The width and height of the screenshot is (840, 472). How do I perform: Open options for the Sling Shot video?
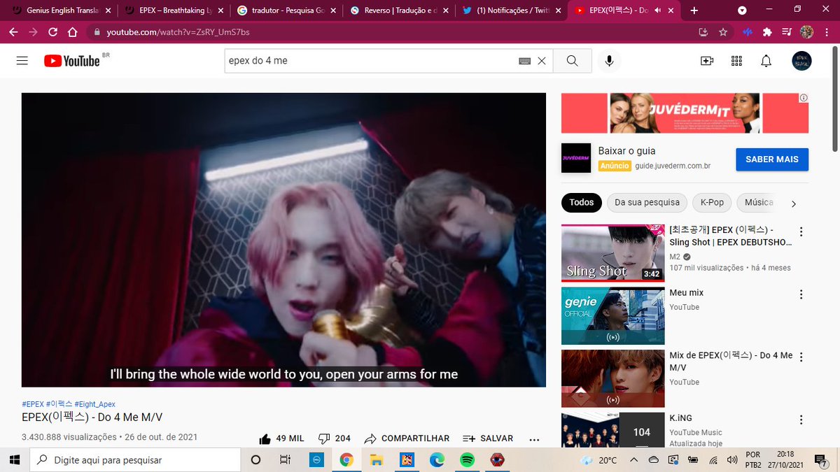point(801,232)
